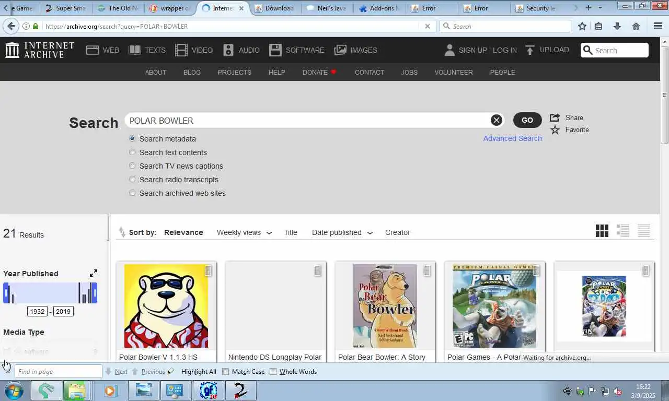This screenshot has height=401, width=669.
Task: Enable Whole Words in find bar
Action: (273, 372)
